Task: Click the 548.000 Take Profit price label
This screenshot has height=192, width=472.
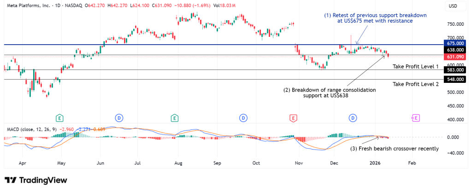Action: [454, 80]
